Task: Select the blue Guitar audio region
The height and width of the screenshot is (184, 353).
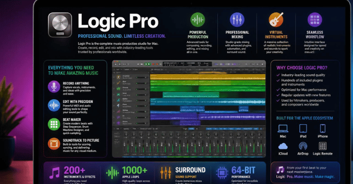Action: coord(208,101)
